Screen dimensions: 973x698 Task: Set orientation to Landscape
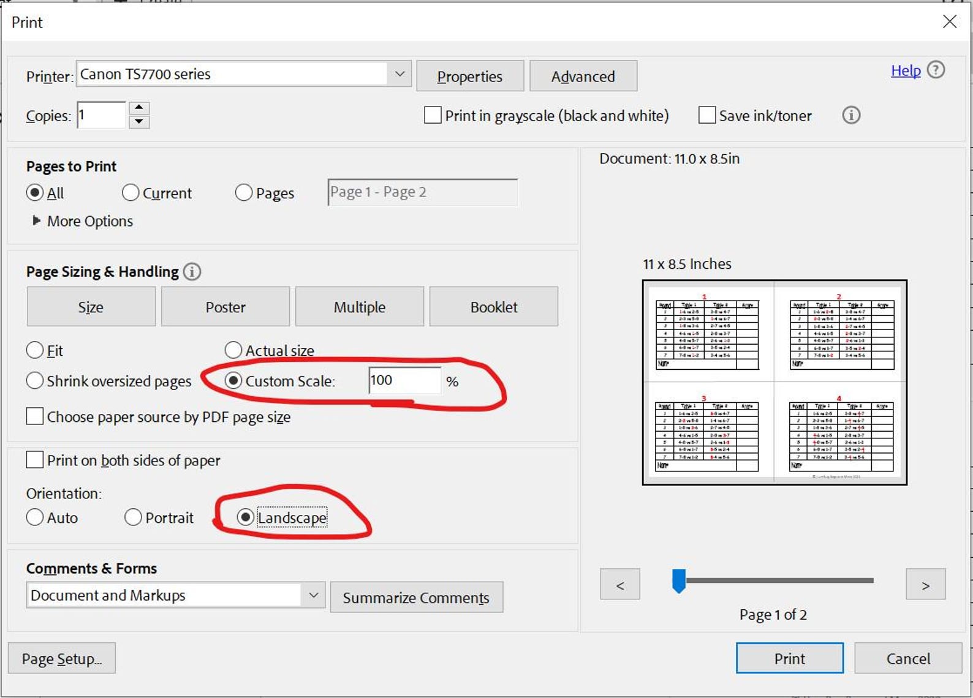pos(245,517)
